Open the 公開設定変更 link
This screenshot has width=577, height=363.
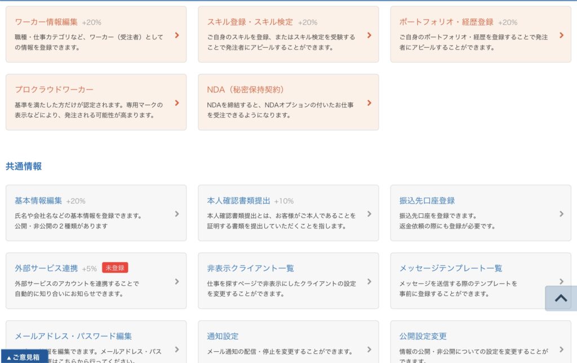[423, 336]
